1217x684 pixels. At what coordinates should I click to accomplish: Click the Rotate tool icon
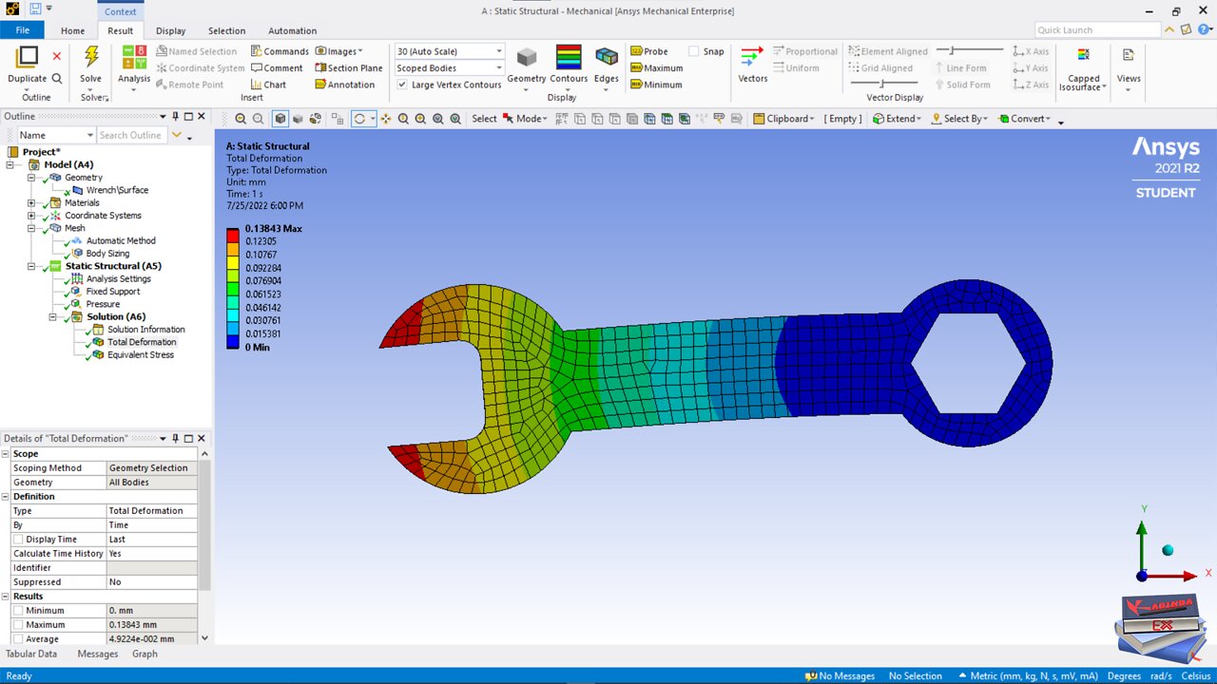click(359, 119)
